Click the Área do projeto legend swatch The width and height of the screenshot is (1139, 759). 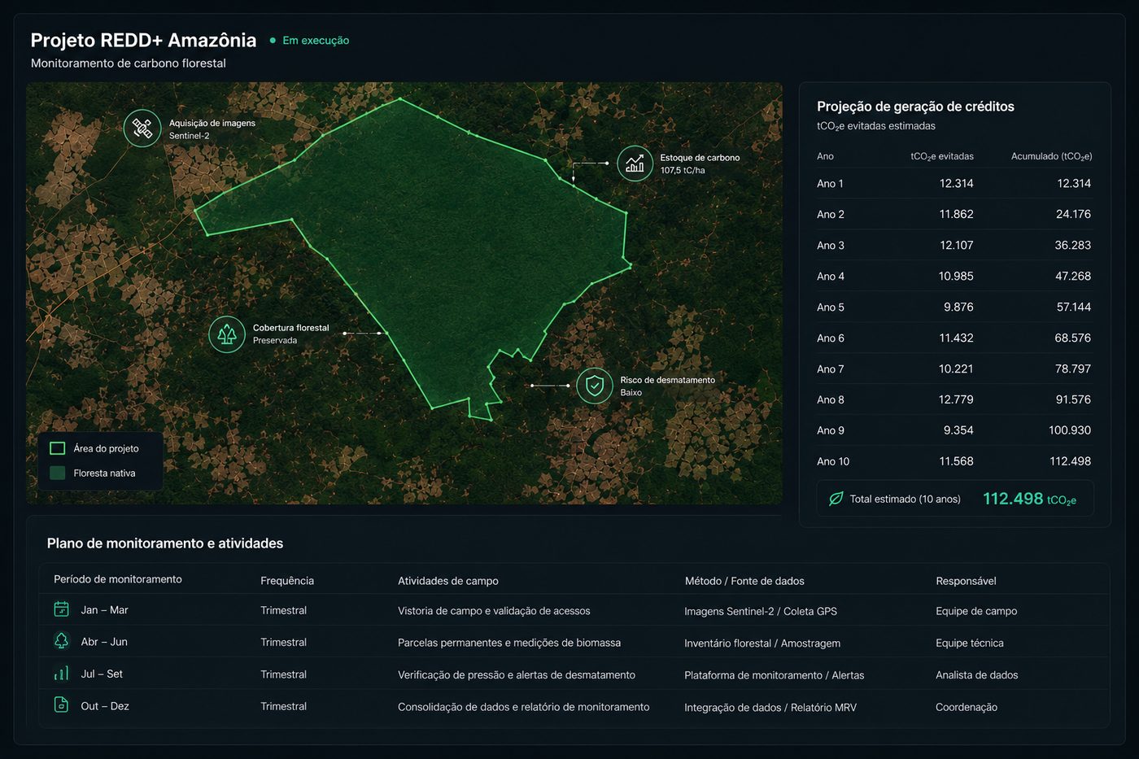pos(58,448)
